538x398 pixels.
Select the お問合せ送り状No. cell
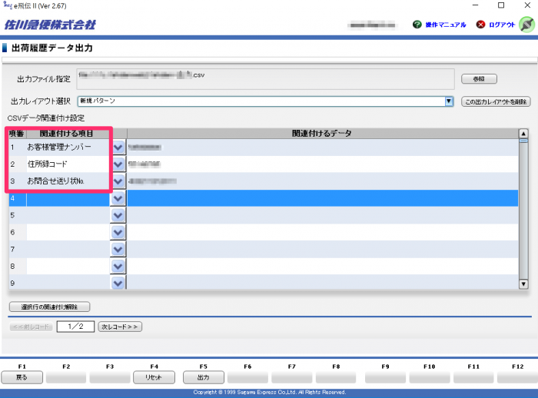68,181
